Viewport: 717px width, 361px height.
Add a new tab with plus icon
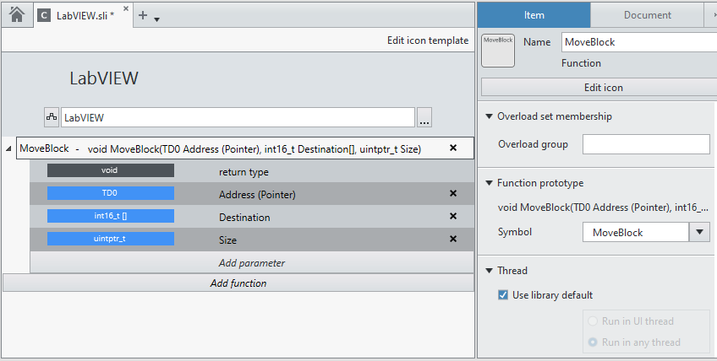(x=143, y=15)
